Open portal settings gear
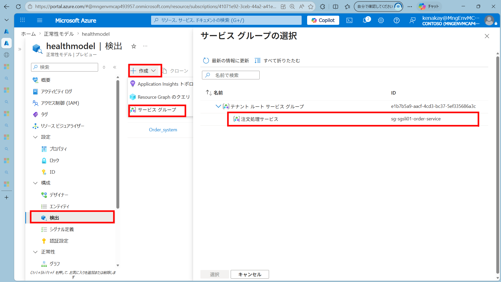Image resolution: width=501 pixels, height=282 pixels. 381,20
